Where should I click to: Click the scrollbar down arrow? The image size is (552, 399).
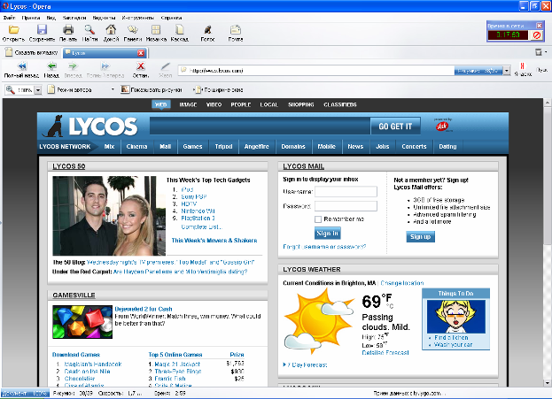[x=547, y=383]
